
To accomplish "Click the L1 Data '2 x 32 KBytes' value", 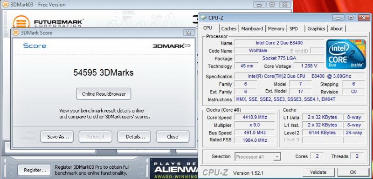I will (x=322, y=117).
